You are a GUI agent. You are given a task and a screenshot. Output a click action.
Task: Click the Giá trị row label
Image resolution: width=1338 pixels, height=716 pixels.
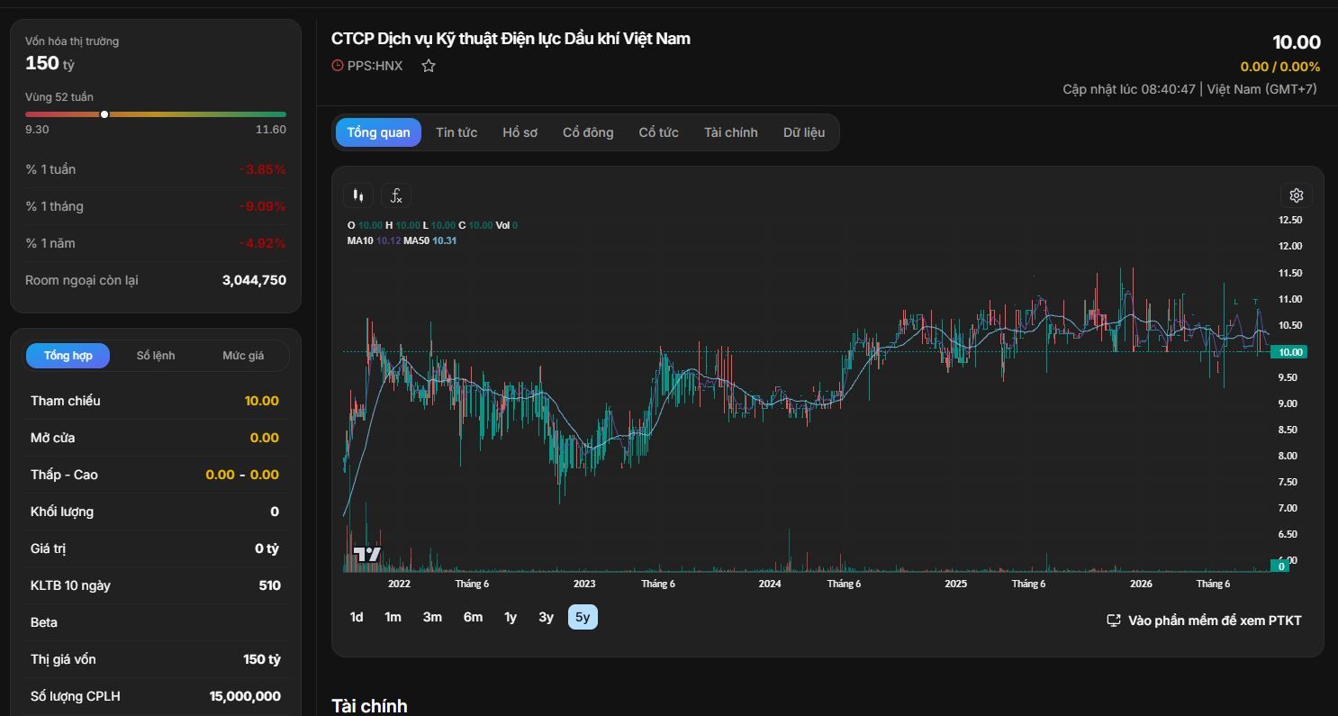click(x=49, y=548)
